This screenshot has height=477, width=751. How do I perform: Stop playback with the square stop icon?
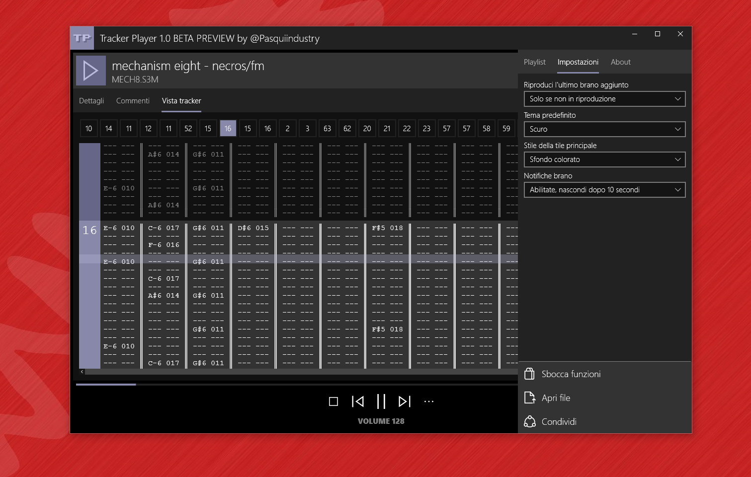334,401
